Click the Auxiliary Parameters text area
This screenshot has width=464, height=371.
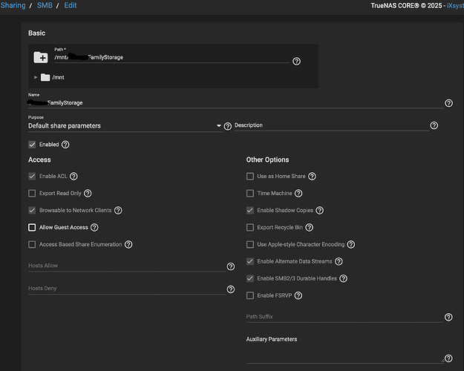[344, 355]
